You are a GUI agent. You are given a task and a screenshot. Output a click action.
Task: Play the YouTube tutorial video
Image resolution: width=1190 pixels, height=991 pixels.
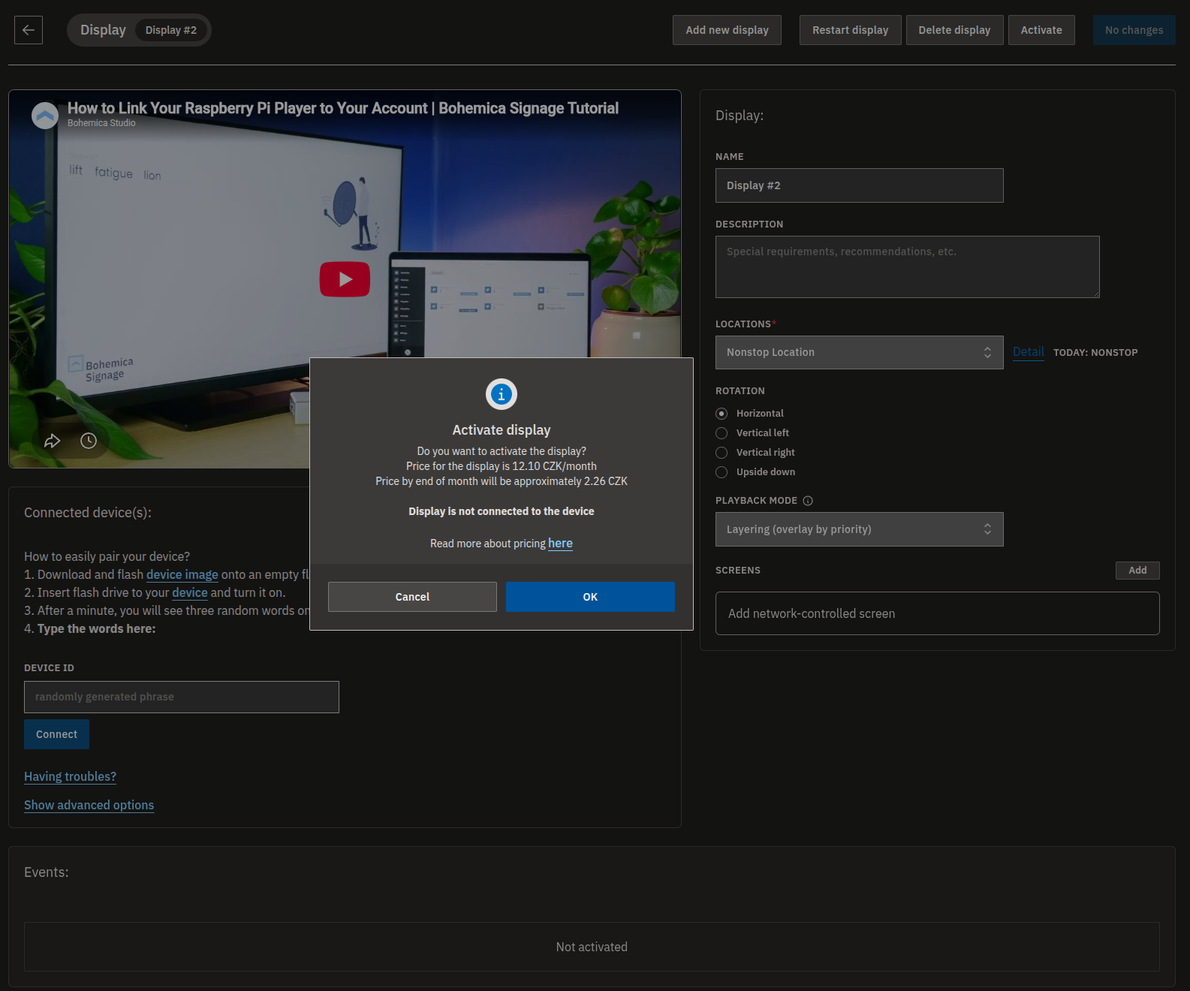coord(345,279)
